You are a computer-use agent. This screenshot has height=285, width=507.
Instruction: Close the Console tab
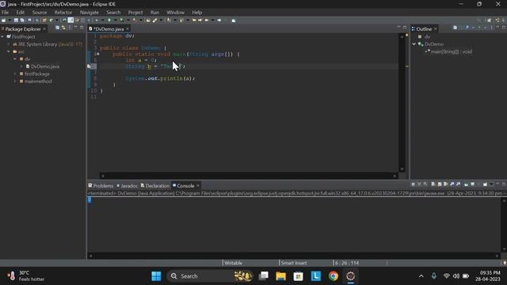click(198, 186)
